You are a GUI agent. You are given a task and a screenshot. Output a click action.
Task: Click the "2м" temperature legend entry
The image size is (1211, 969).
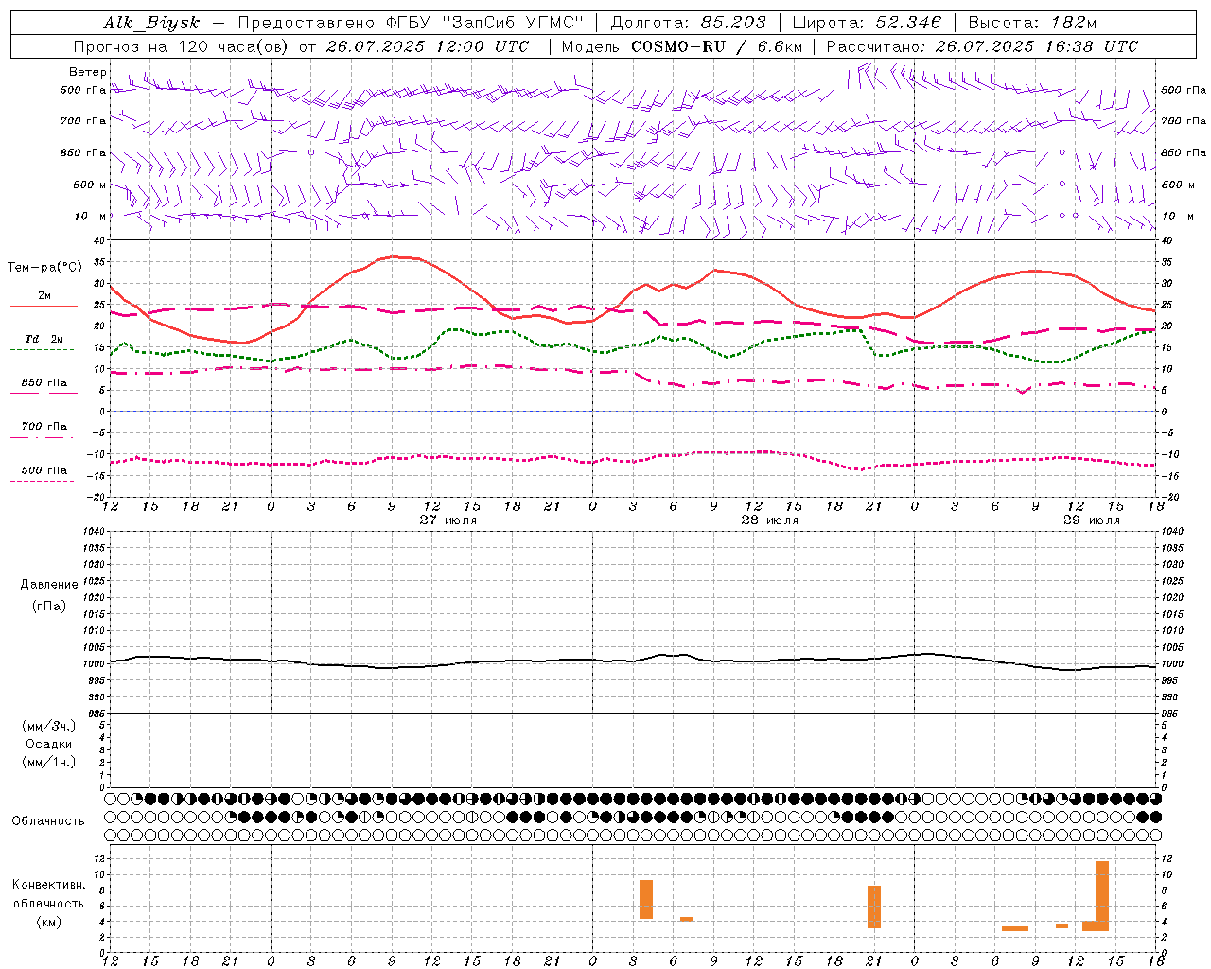tap(44, 296)
